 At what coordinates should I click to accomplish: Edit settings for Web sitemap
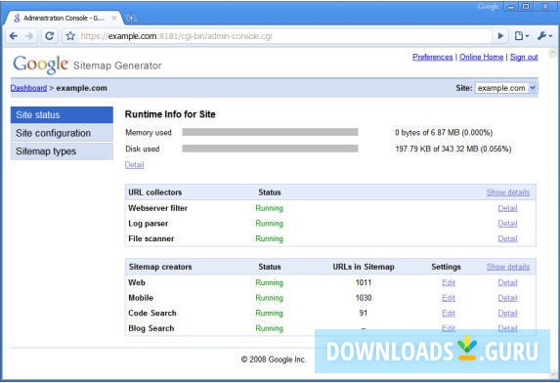[x=449, y=282]
